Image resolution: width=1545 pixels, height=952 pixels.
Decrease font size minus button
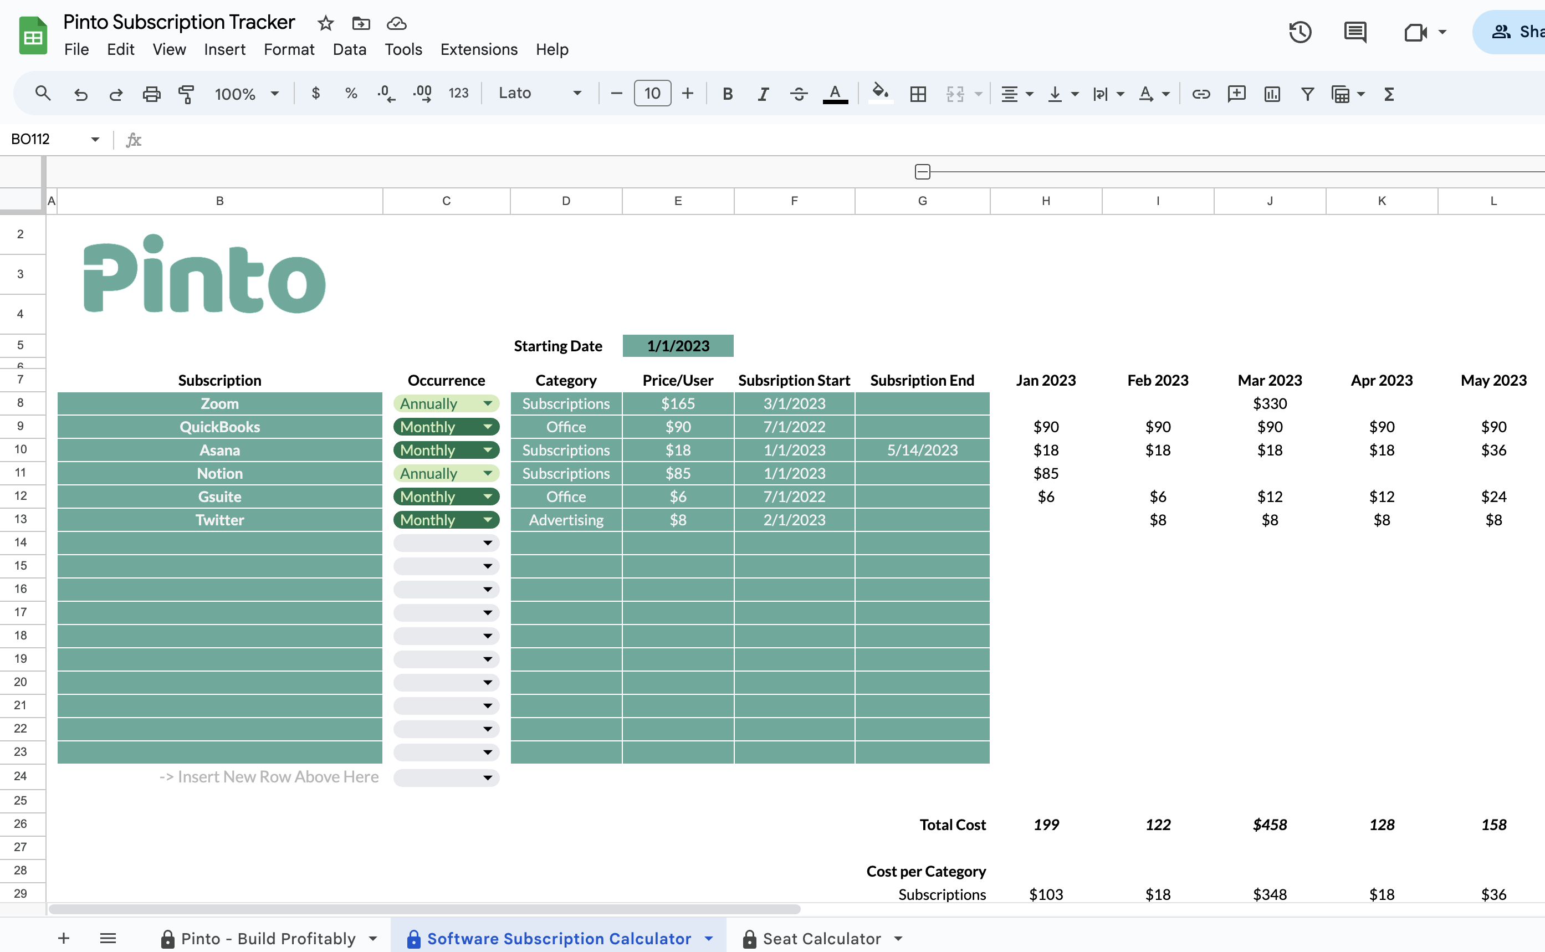tap(616, 93)
